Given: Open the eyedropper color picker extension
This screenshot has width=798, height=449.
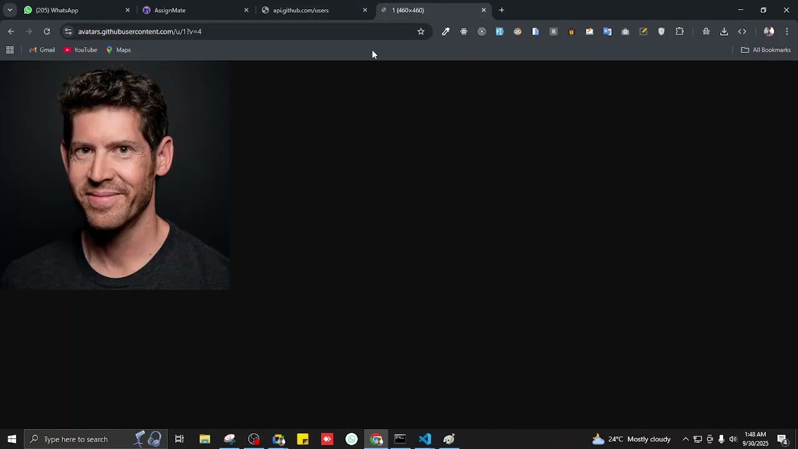Looking at the screenshot, I should 446,31.
